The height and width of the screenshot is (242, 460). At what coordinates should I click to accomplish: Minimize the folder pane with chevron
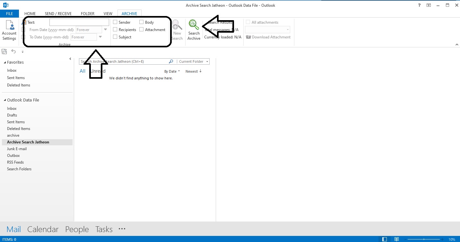click(70, 59)
